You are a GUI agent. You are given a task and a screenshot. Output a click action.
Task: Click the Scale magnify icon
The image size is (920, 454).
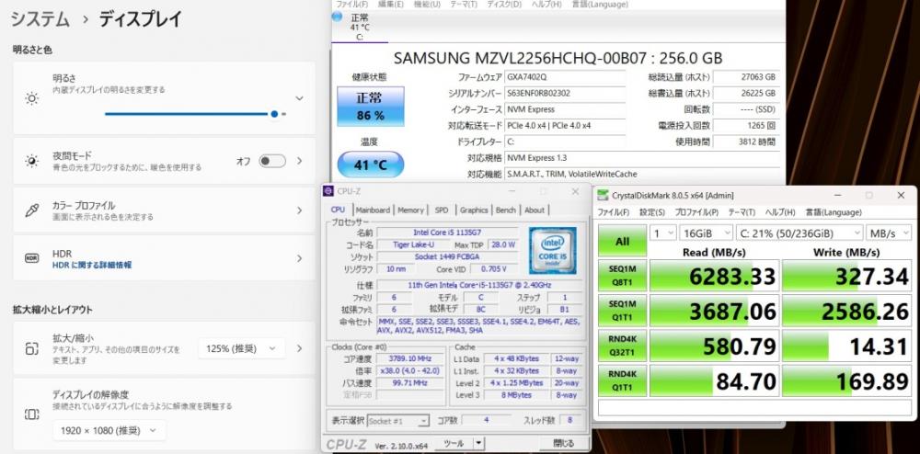click(31, 348)
